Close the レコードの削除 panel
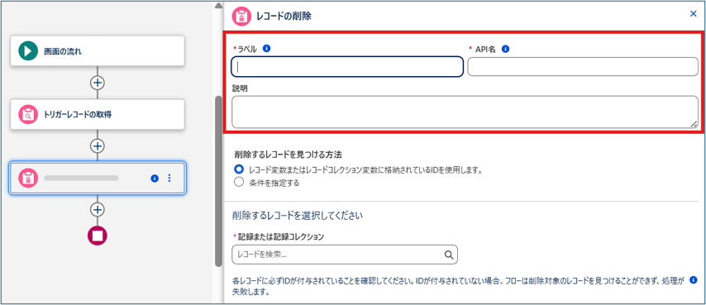Viewport: 706px width, 305px height. click(x=694, y=14)
